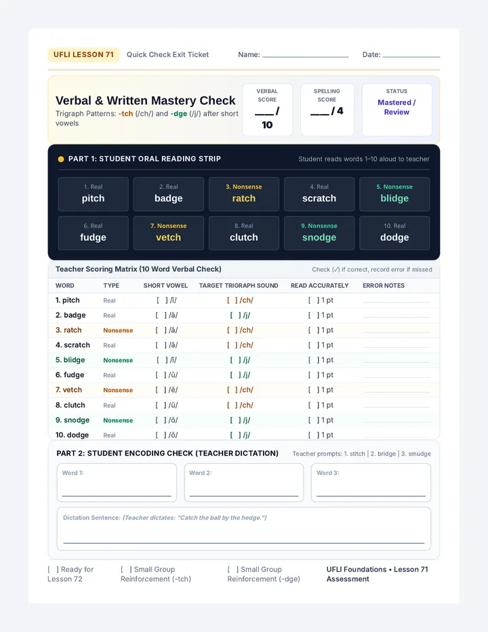Viewport: 488px width, 632px height.
Task: Click the Word 1 writing box
Action: pos(117,482)
